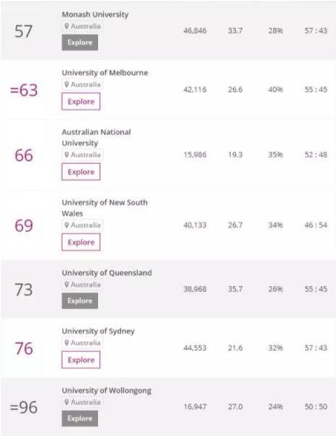Explore University of Queensland
The image size is (336, 436).
pyautogui.click(x=80, y=301)
